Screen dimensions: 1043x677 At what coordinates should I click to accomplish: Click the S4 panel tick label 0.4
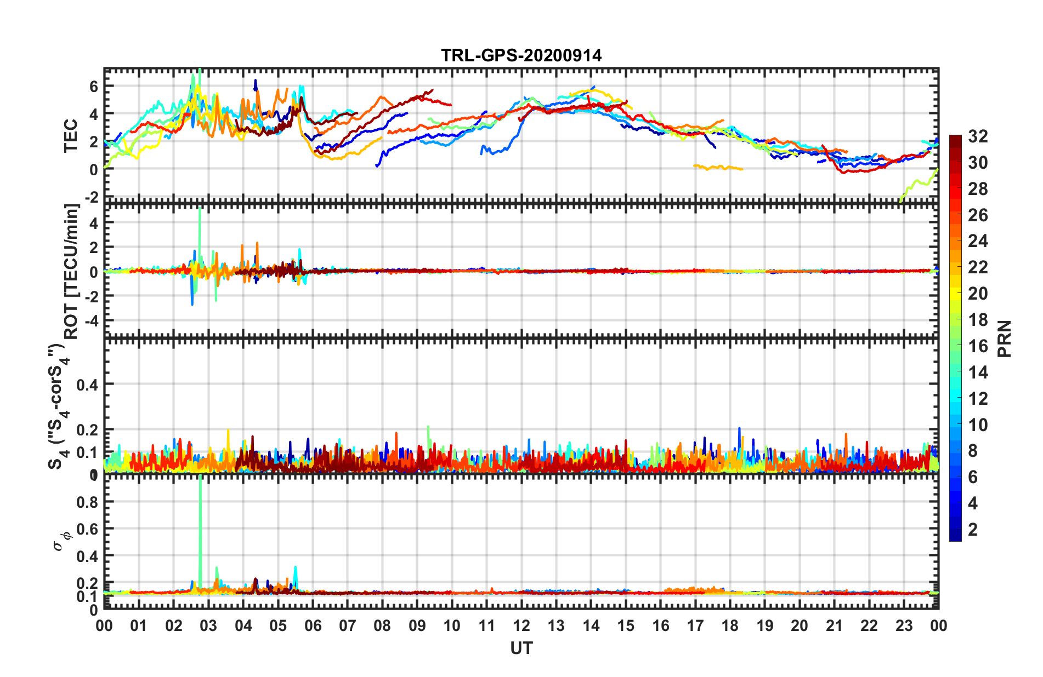point(88,385)
